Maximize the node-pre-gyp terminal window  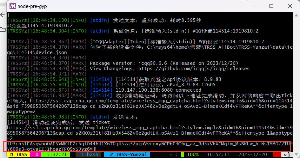271,6
